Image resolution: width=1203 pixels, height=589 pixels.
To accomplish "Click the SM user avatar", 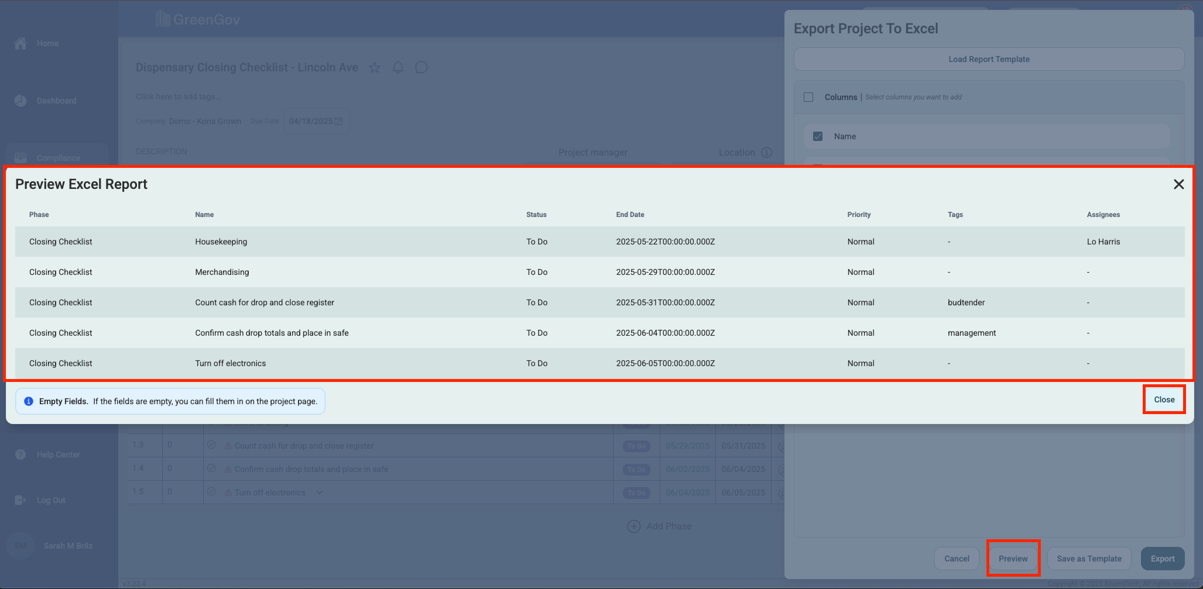I will [x=20, y=546].
